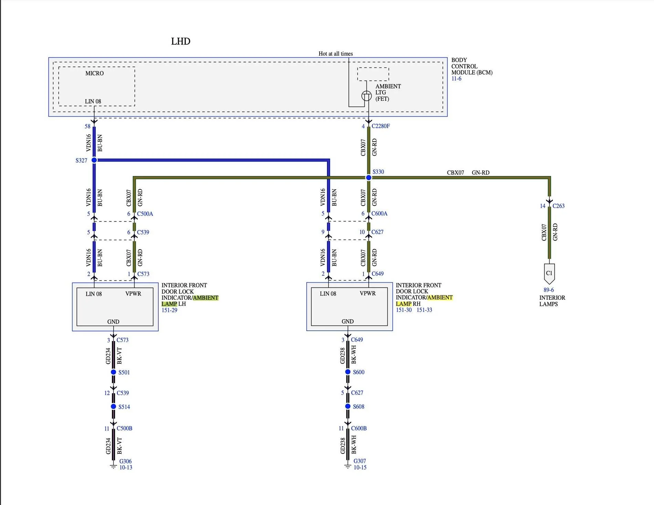Click the S501 ground splice dot
Screen dimensions: 654x505
(x=114, y=372)
